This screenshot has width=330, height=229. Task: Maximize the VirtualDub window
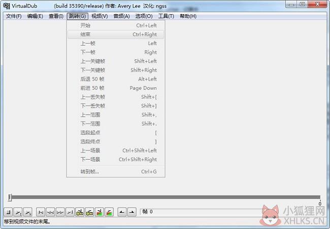303,5
